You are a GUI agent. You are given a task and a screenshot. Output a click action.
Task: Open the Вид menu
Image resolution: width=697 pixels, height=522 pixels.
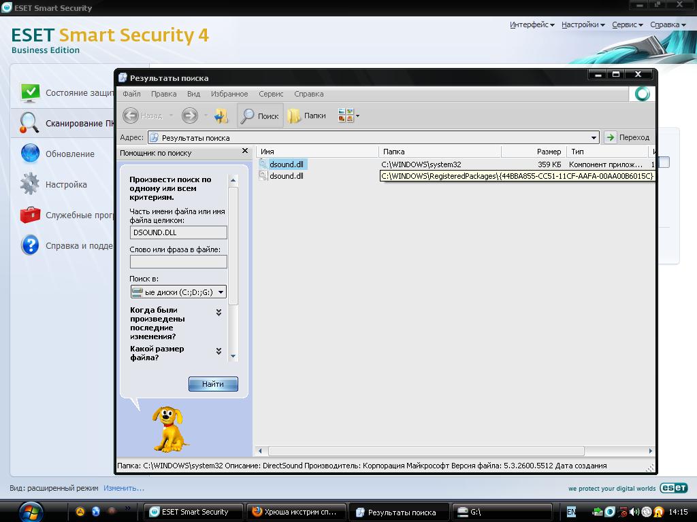point(193,94)
